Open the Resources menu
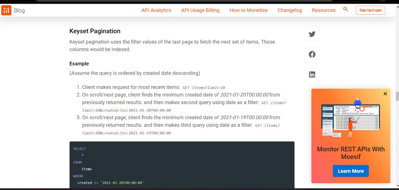The height and width of the screenshot is (190, 399). point(324,10)
